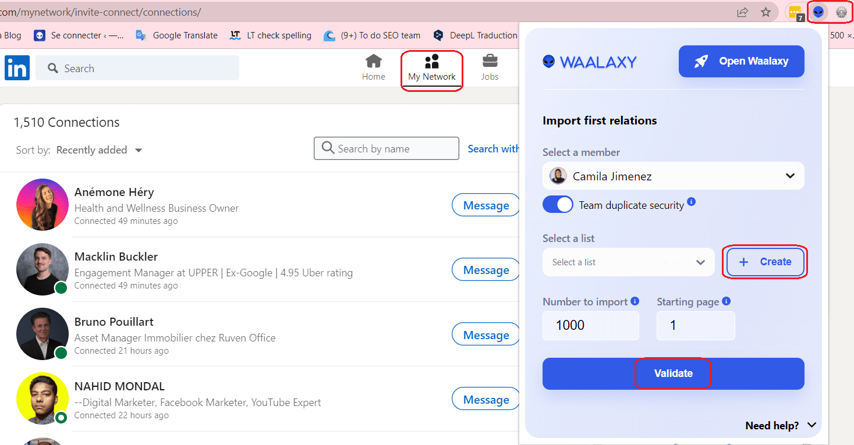Open the Search with filters link

493,149
